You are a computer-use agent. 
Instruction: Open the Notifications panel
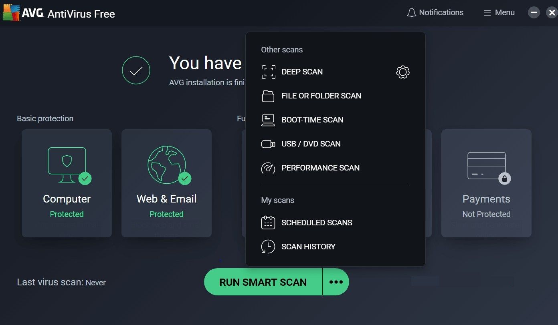pyautogui.click(x=441, y=13)
